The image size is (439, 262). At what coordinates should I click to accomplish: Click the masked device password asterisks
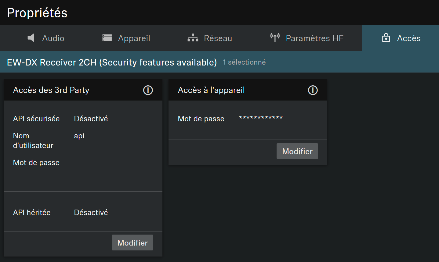261,118
